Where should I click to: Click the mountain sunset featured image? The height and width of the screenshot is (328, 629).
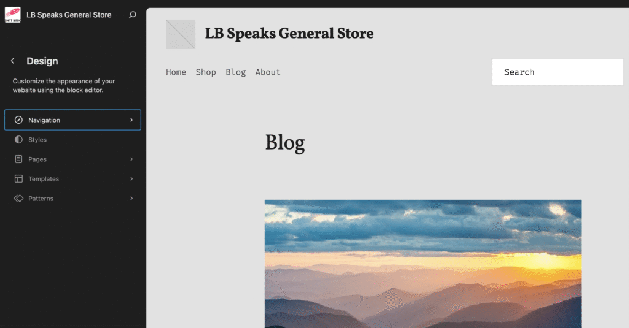tap(423, 264)
